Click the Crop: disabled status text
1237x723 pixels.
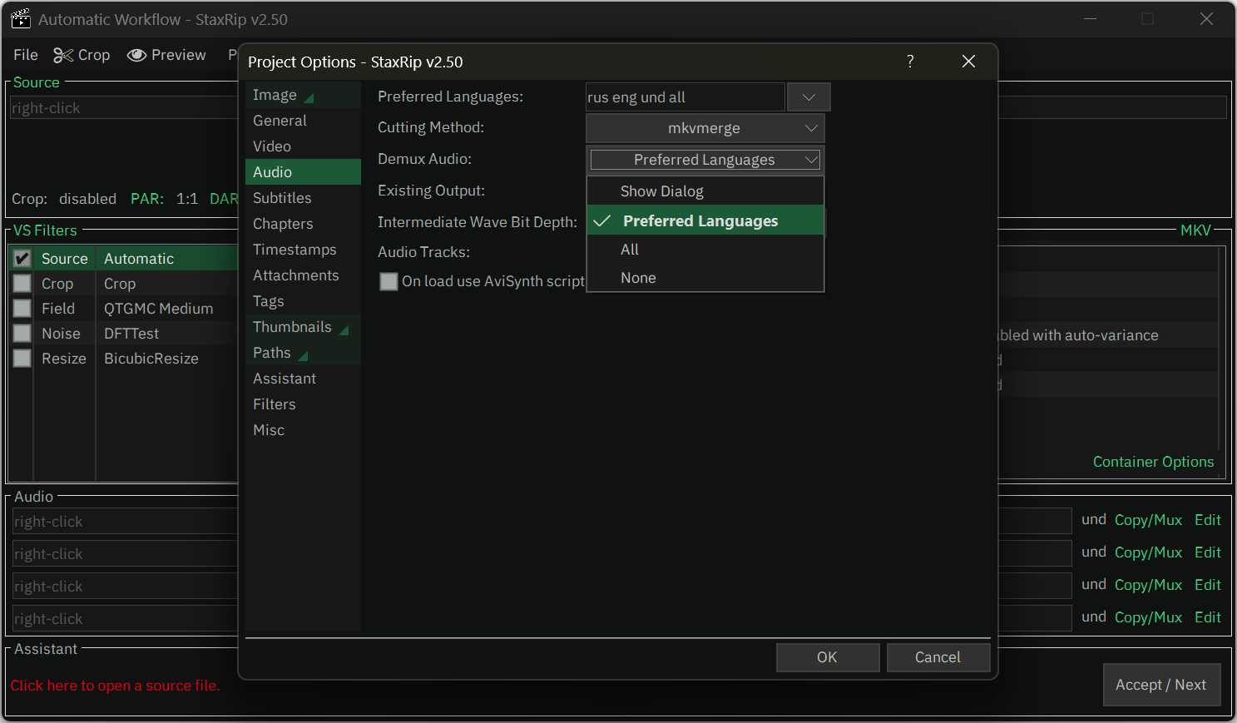point(64,199)
